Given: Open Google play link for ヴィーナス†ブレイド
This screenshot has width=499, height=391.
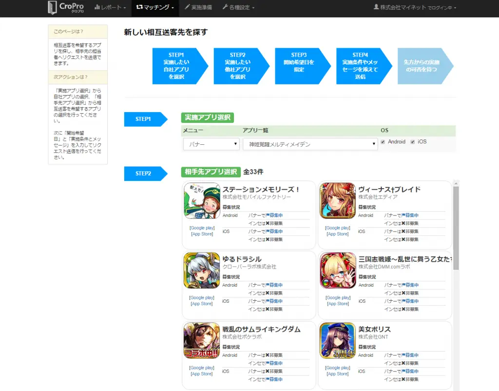Looking at the screenshot, I should coord(338,228).
